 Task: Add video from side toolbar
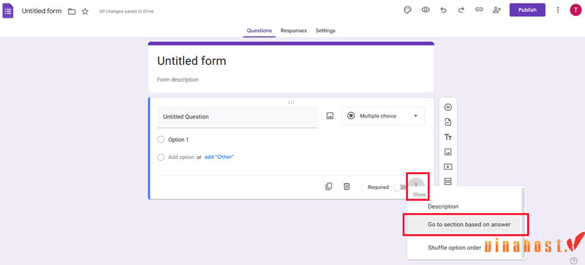[x=448, y=167]
